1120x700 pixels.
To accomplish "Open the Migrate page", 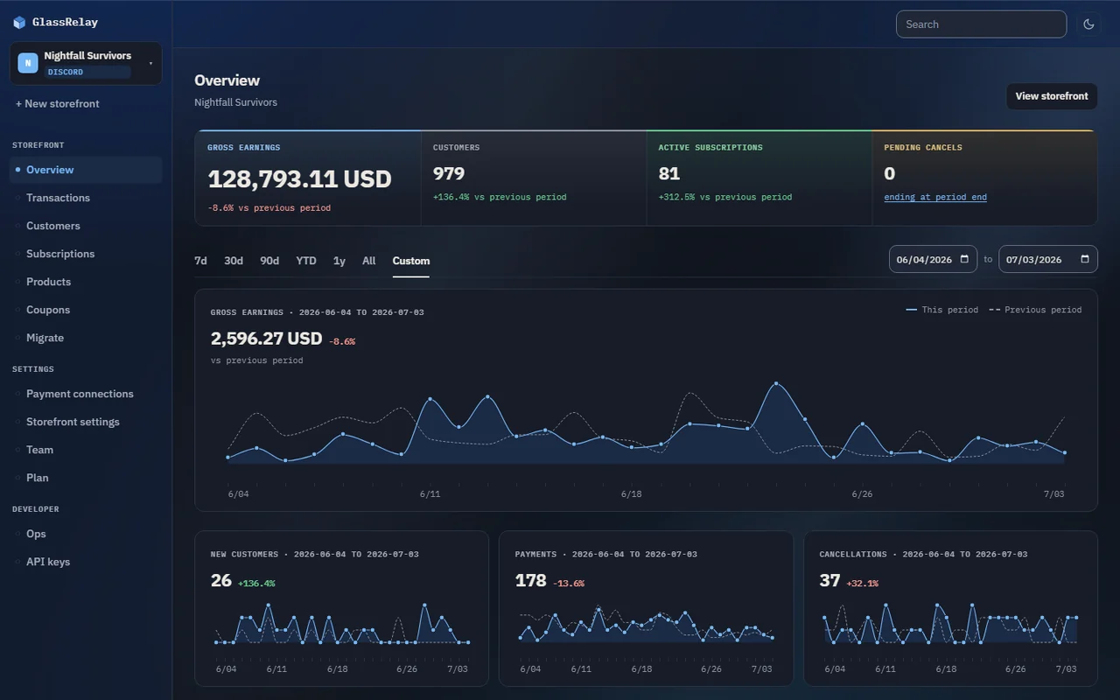I will [86, 338].
